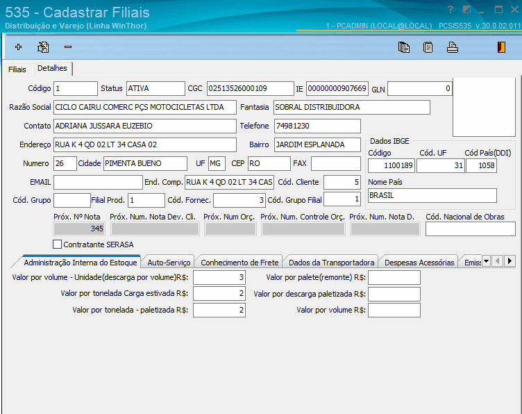Click the Contato field
The image size is (522, 414).
point(145,126)
